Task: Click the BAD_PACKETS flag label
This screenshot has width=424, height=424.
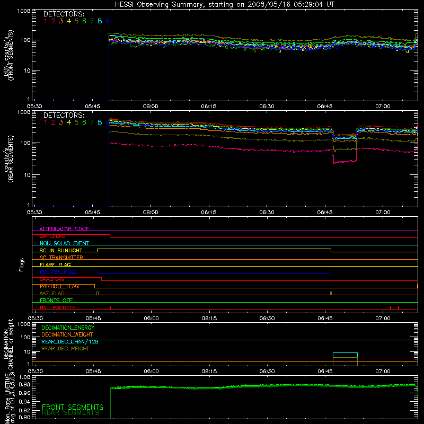Action: 58,307
